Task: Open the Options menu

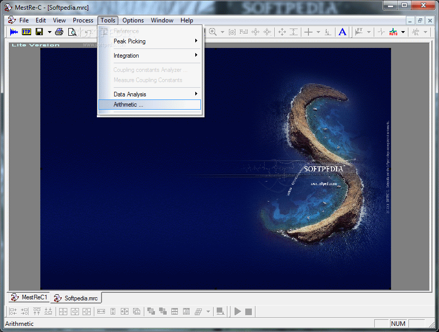Action: (x=133, y=20)
